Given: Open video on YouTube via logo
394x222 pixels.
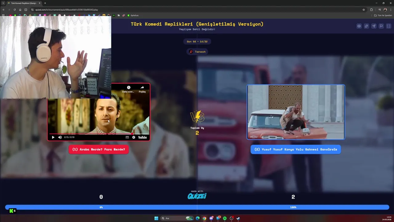Looking at the screenshot, I should [x=142, y=137].
